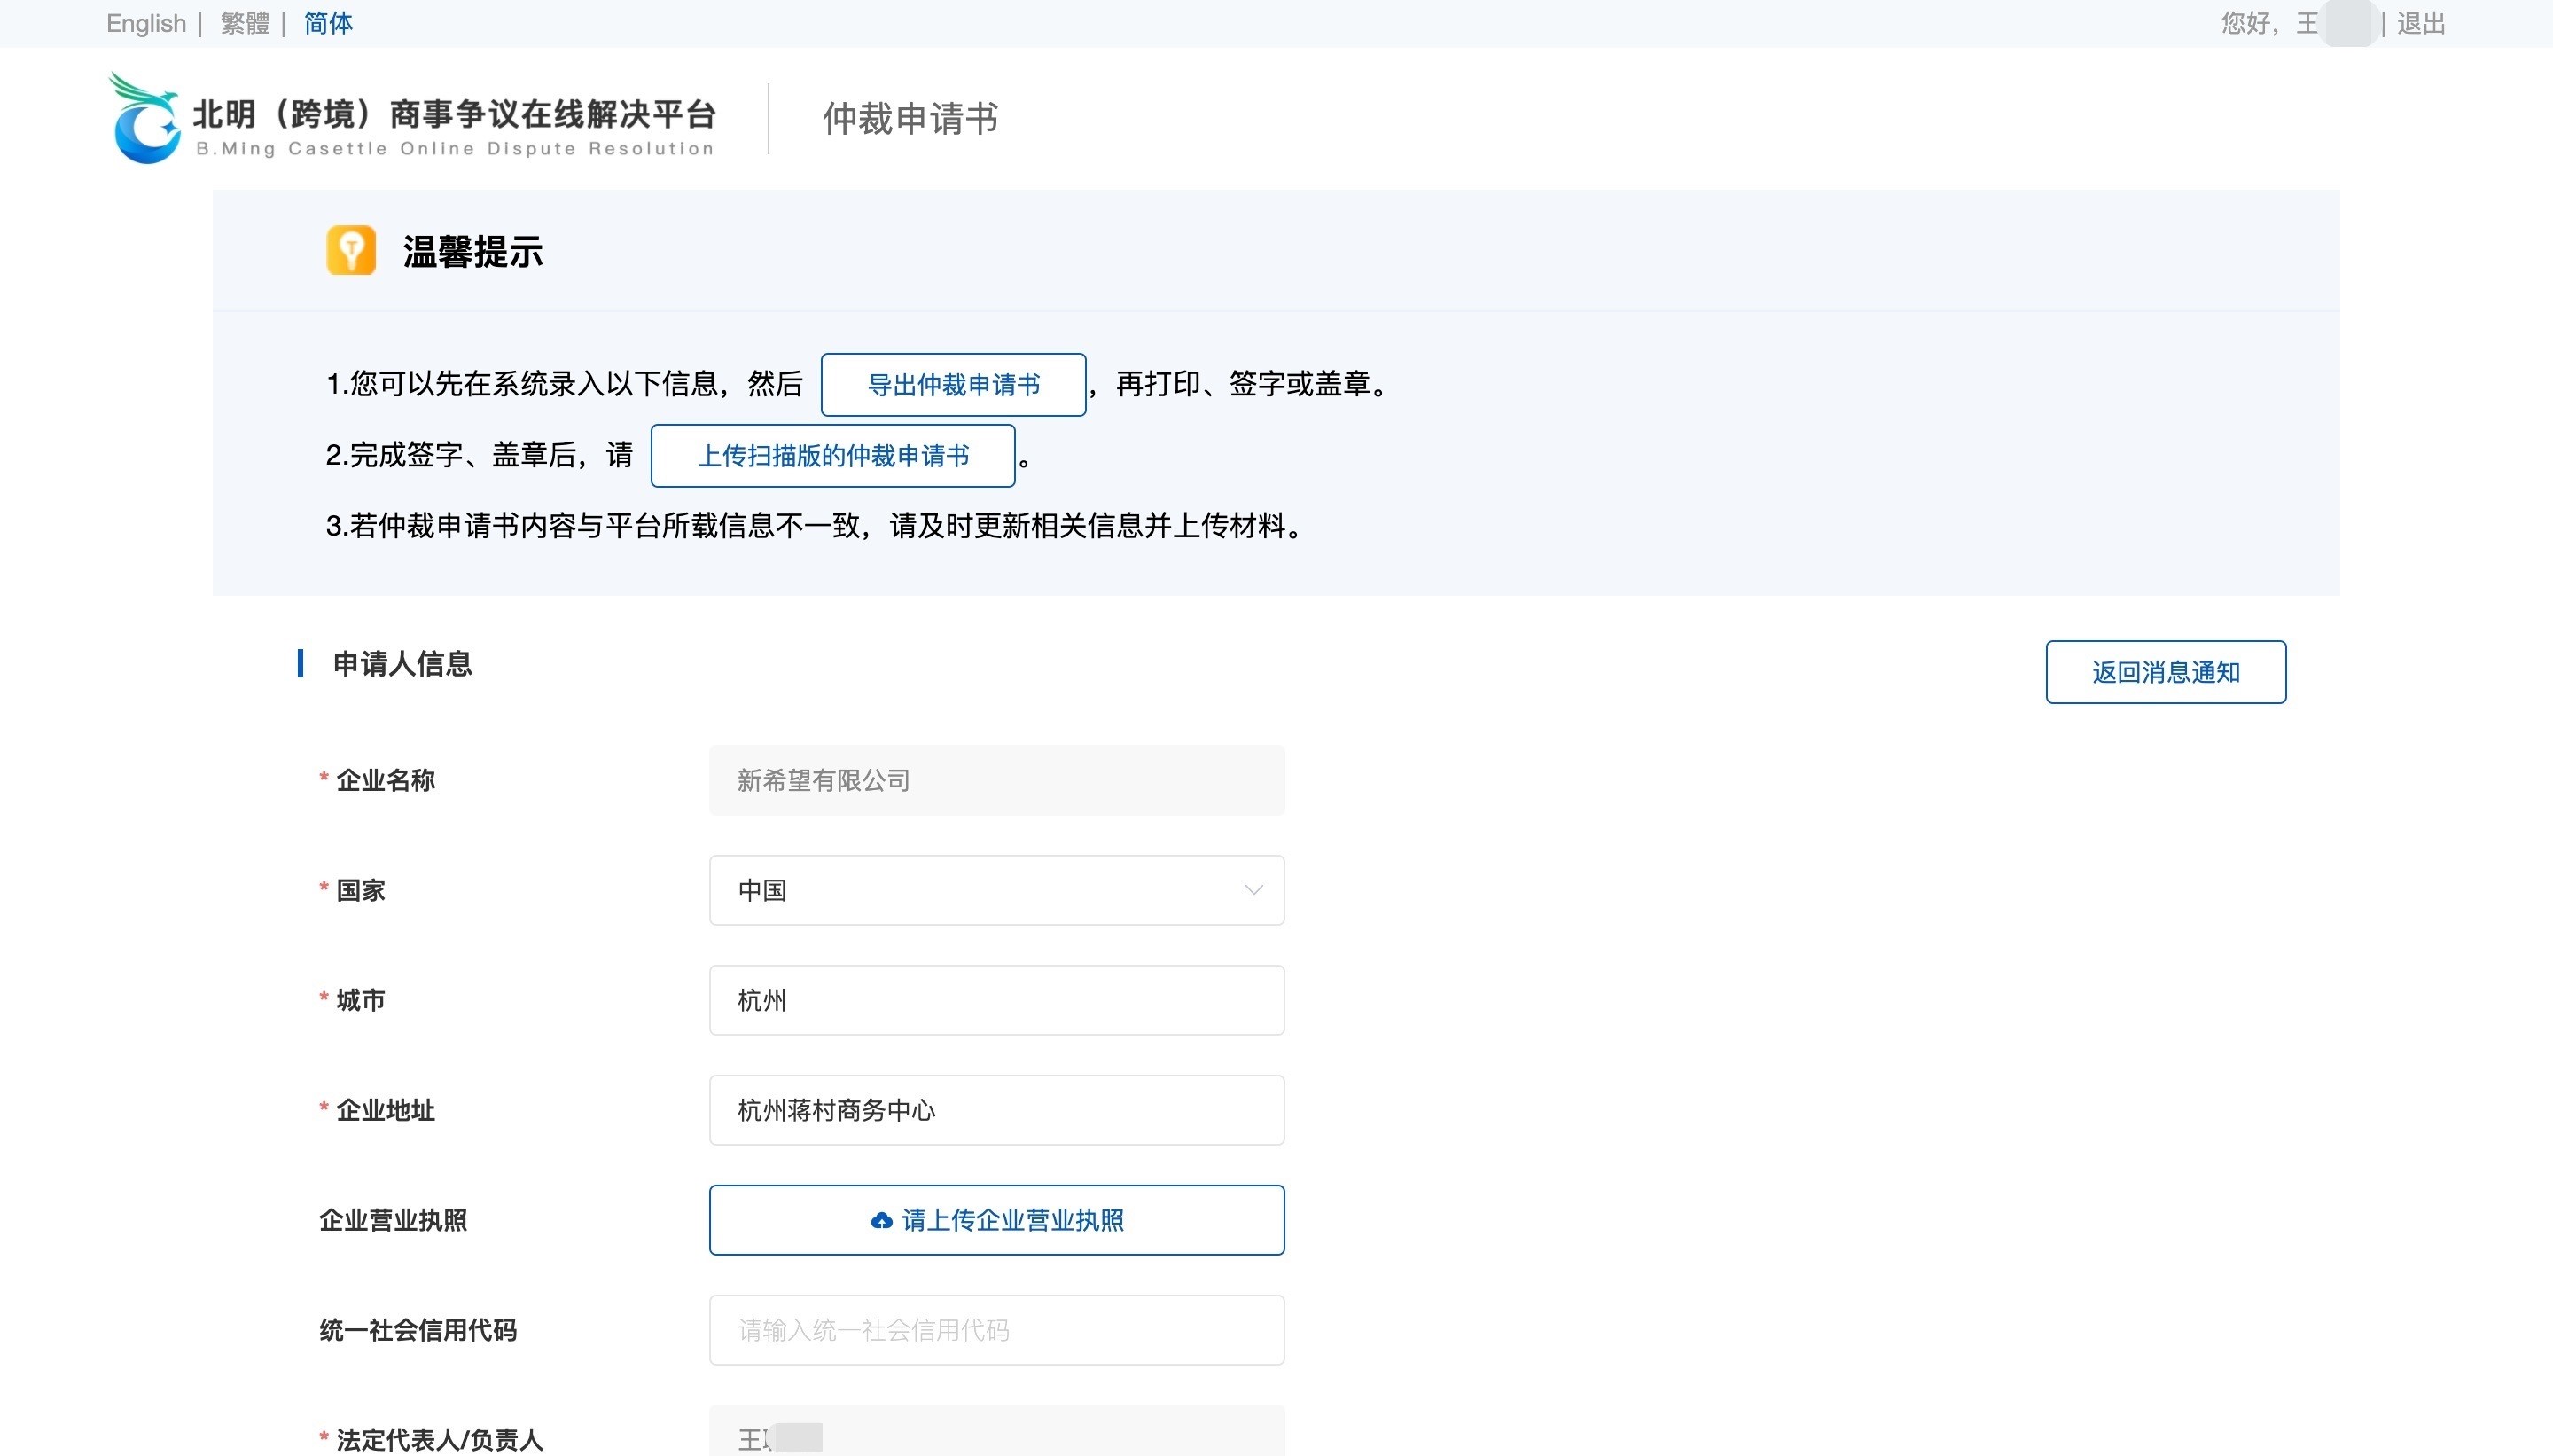Click 导出仲裁申请书 export button
2553x1456 pixels.
pyautogui.click(x=953, y=385)
